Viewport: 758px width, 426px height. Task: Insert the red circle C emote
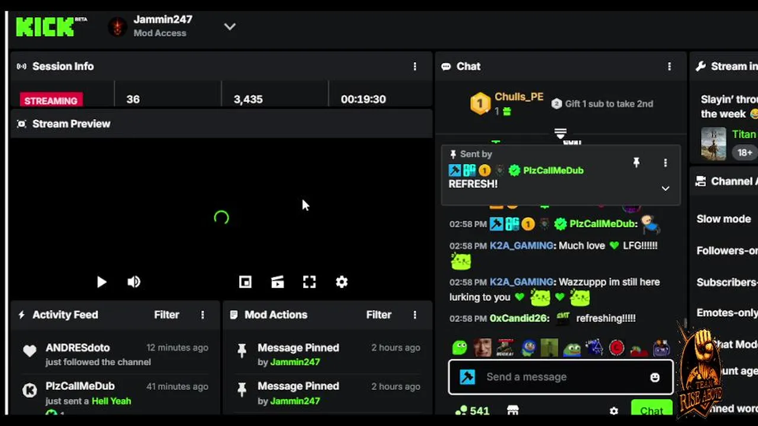[616, 347]
